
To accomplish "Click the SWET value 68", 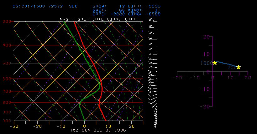I will [x=122, y=10].
